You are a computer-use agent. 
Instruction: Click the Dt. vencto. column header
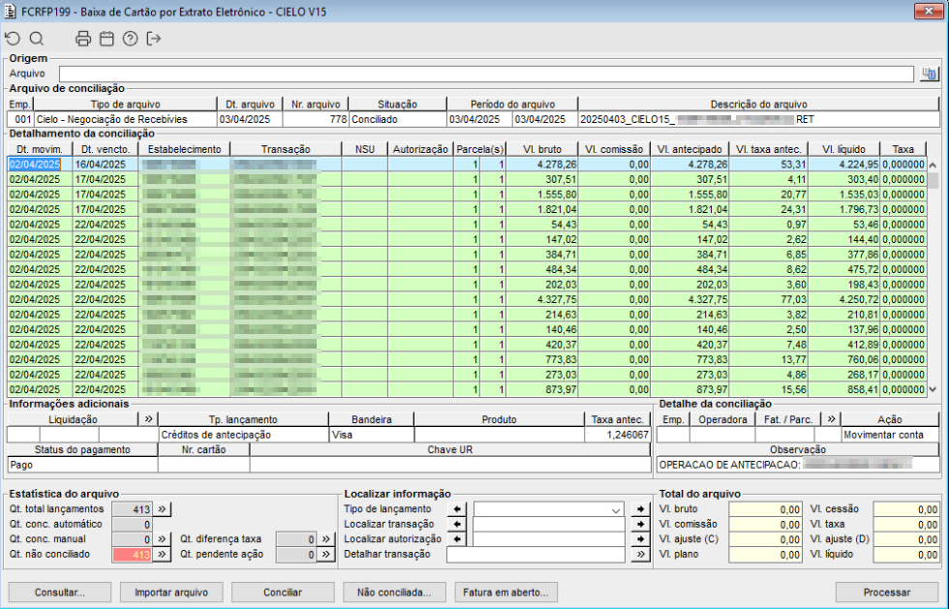(106, 149)
